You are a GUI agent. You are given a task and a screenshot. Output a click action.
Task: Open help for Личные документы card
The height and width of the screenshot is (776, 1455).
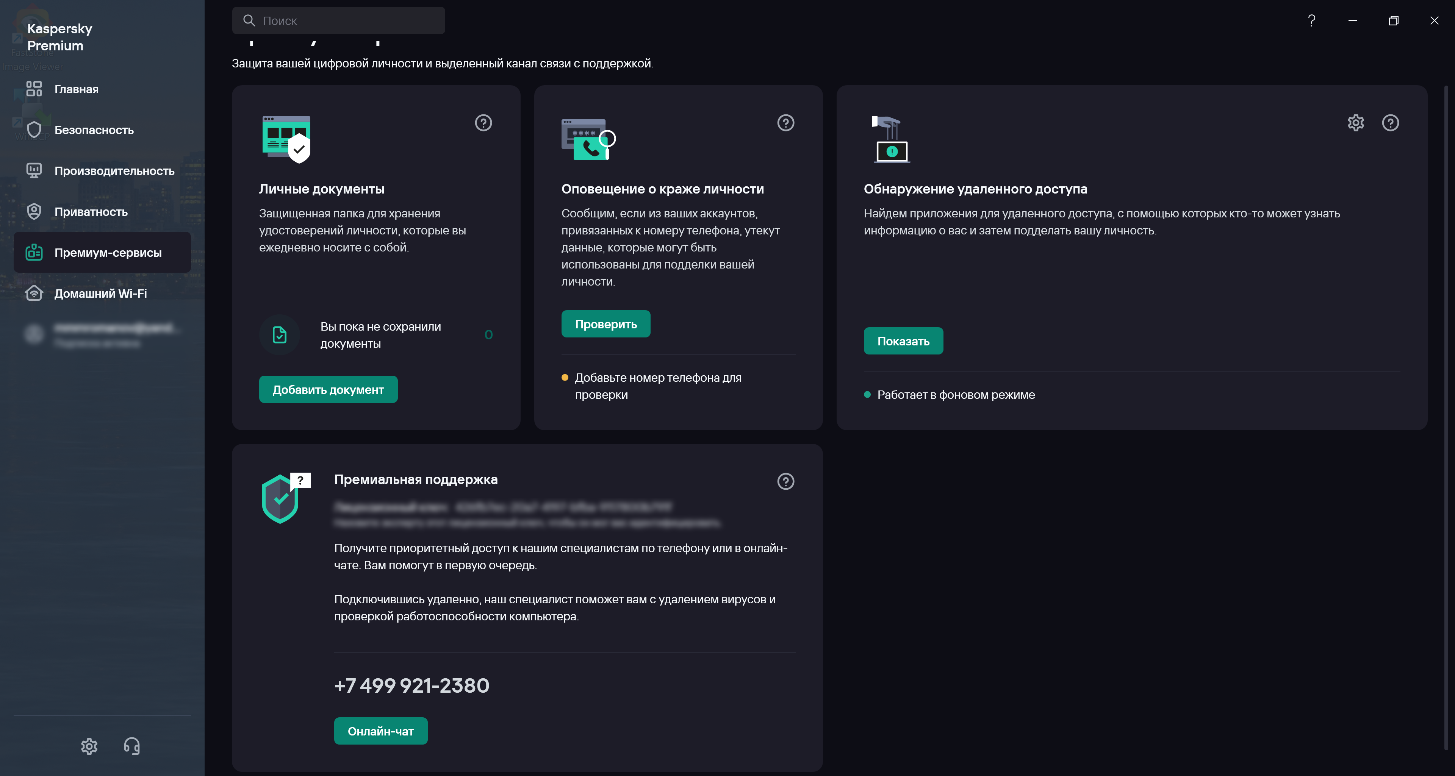[483, 122]
